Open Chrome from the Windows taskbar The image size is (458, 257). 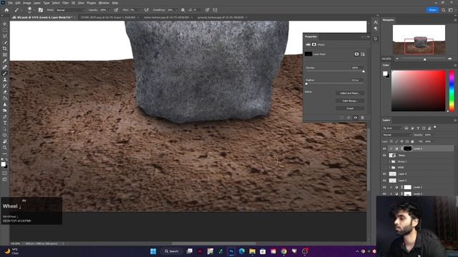point(283,251)
